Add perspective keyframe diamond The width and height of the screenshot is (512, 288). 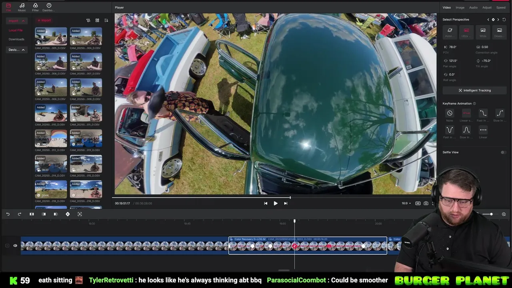(493, 20)
